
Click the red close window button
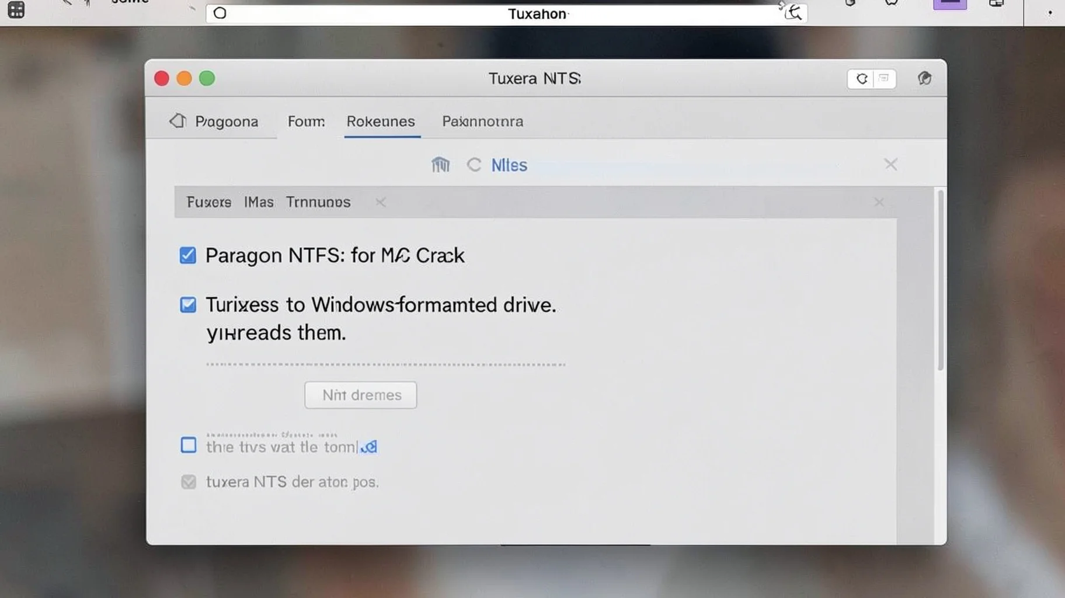tap(162, 78)
